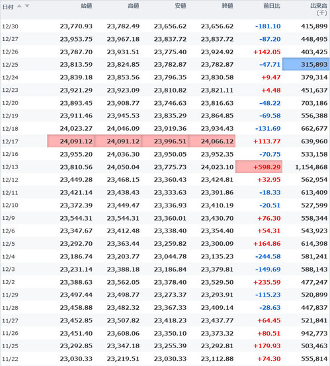Click the 安値 column header
Viewport: 330px width, 366px height.
(x=181, y=6)
